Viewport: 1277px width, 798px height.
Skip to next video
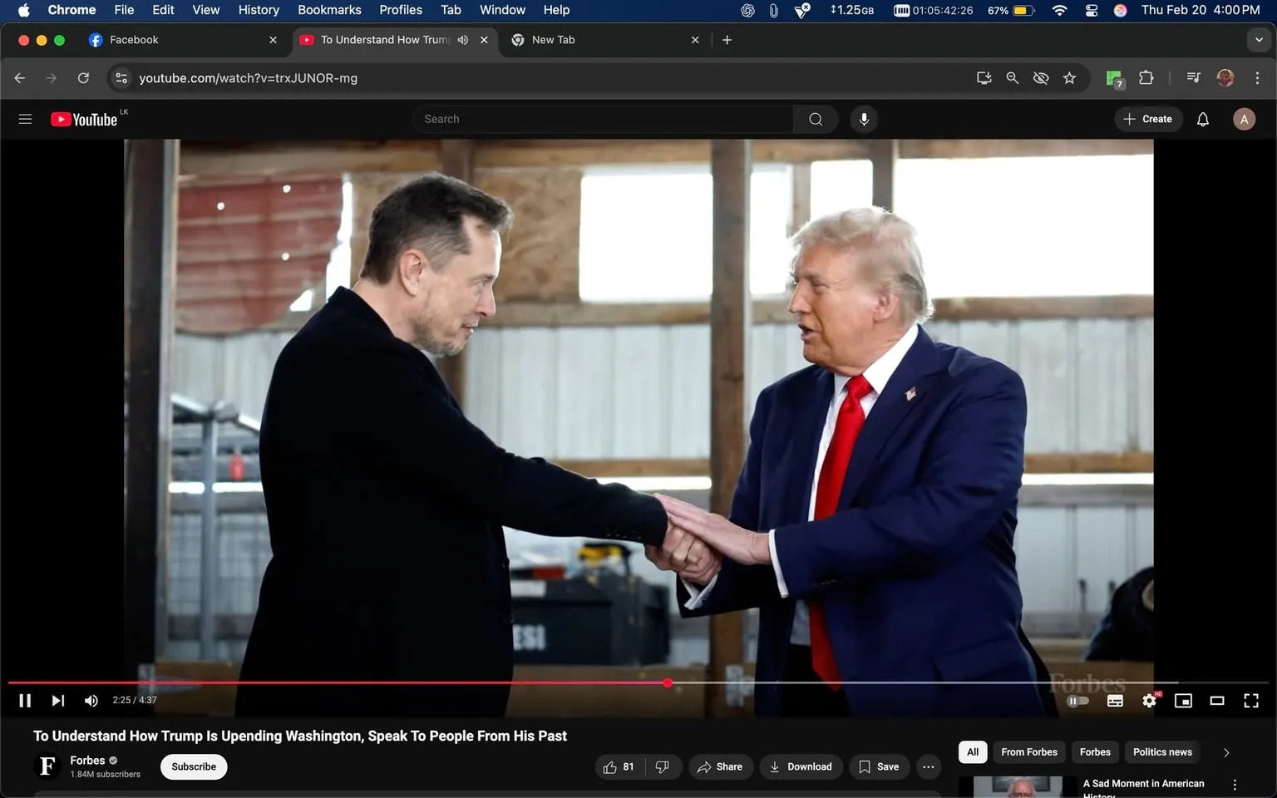[57, 701]
